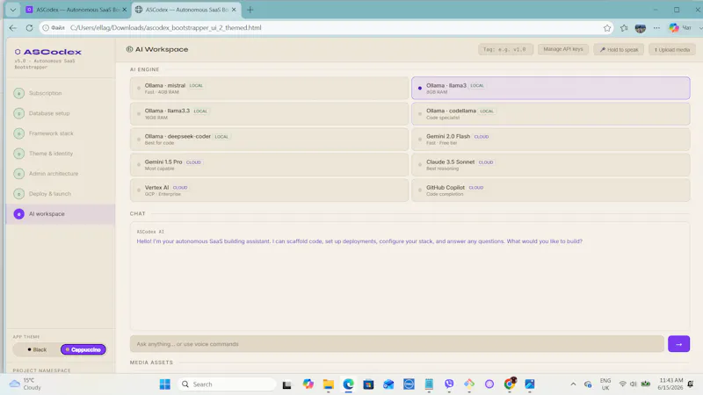703x395 pixels.
Task: Click the Manage API keys button
Action: [x=563, y=49]
